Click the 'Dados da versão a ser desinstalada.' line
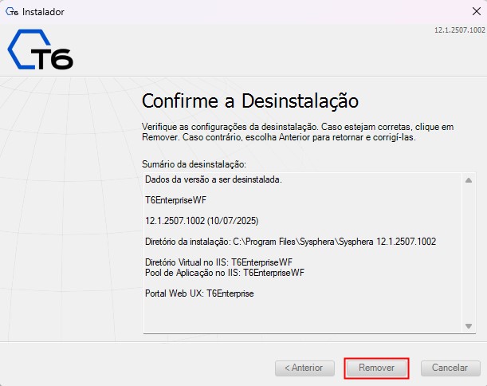This screenshot has height=386, width=487. 214,179
